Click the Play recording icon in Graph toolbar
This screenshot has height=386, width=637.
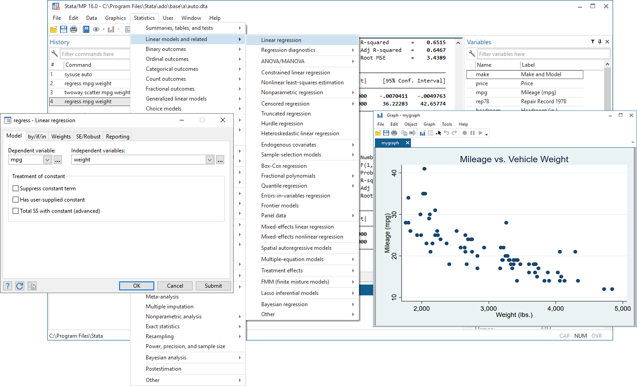tap(480, 133)
